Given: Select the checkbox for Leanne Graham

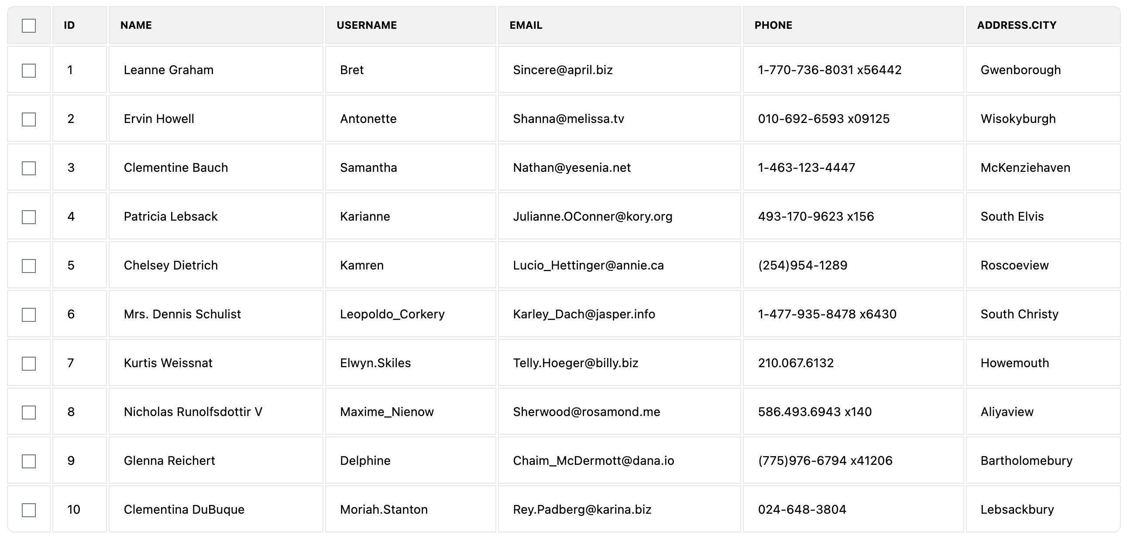Looking at the screenshot, I should tap(29, 70).
